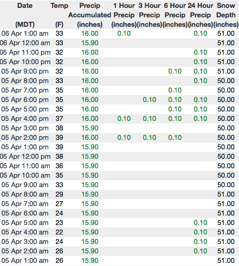The width and height of the screenshot is (239, 266).
Task: Select 3 hour precip 0.10 at 05 Apr 6:00 pm
Action: (150, 100)
